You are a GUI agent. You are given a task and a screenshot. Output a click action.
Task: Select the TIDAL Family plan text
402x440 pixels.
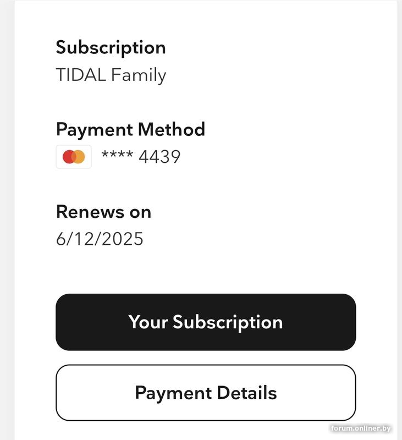[111, 75]
